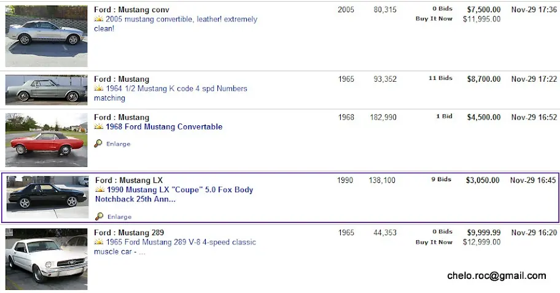Click the "11 Bids" count on the 1965 Mustang
560x293 pixels.
[440, 79]
